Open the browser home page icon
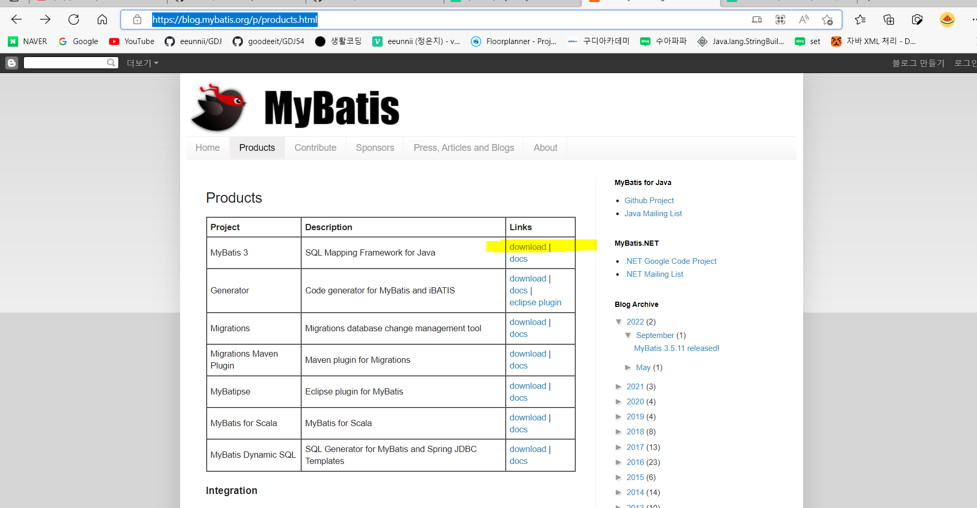977x508 pixels. click(102, 19)
